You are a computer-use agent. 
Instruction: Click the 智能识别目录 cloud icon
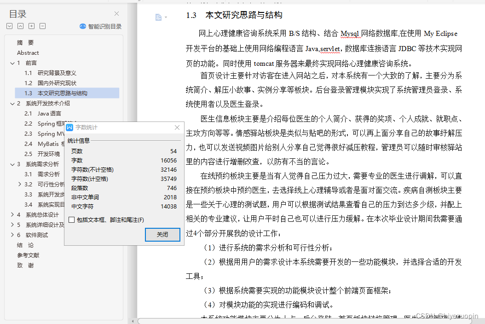point(82,26)
